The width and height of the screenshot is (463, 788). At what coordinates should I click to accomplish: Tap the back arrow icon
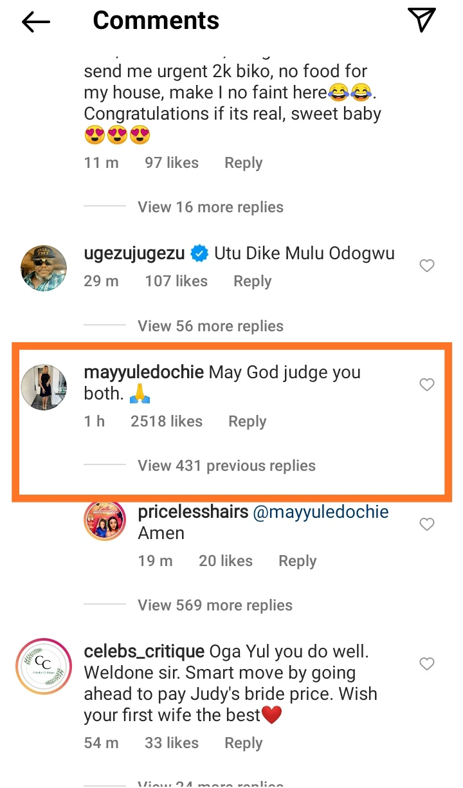point(36,22)
